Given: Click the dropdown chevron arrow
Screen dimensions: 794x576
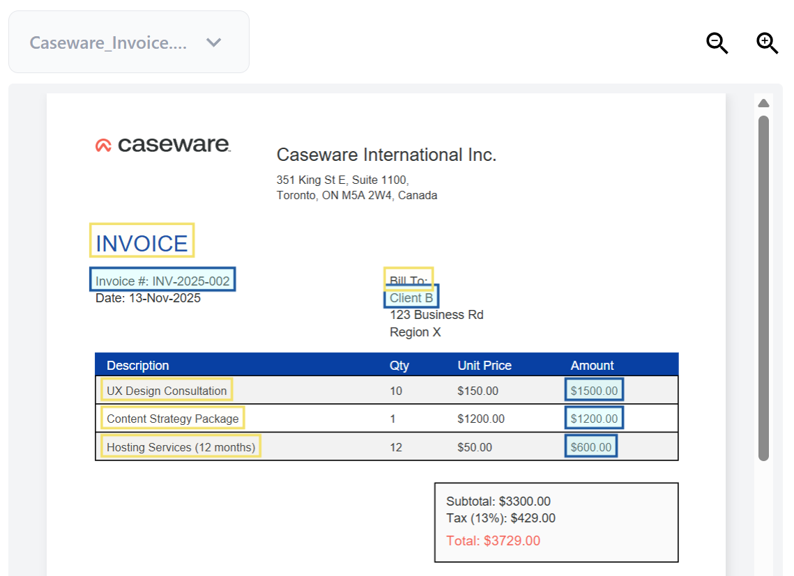Looking at the screenshot, I should pyautogui.click(x=214, y=42).
